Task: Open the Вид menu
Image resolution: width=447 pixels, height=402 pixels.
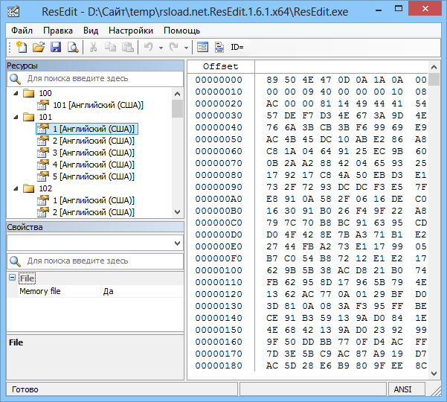Action: pyautogui.click(x=91, y=31)
